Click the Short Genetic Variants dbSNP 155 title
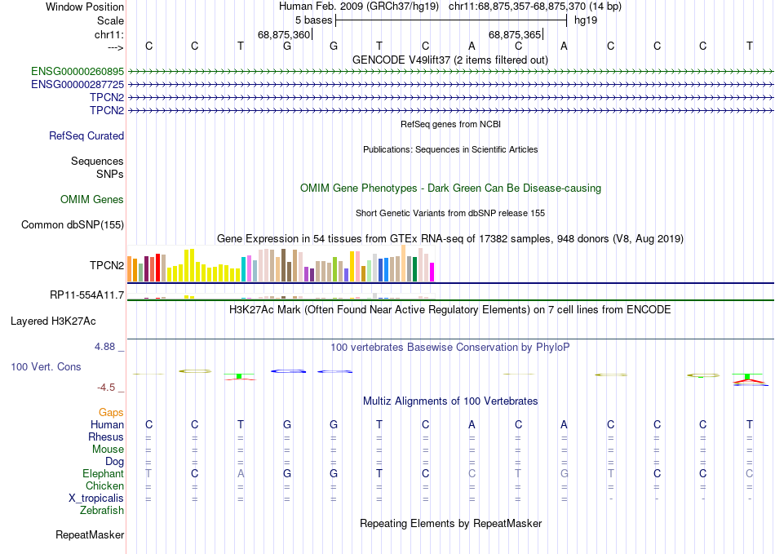The width and height of the screenshot is (775, 554). tap(450, 214)
